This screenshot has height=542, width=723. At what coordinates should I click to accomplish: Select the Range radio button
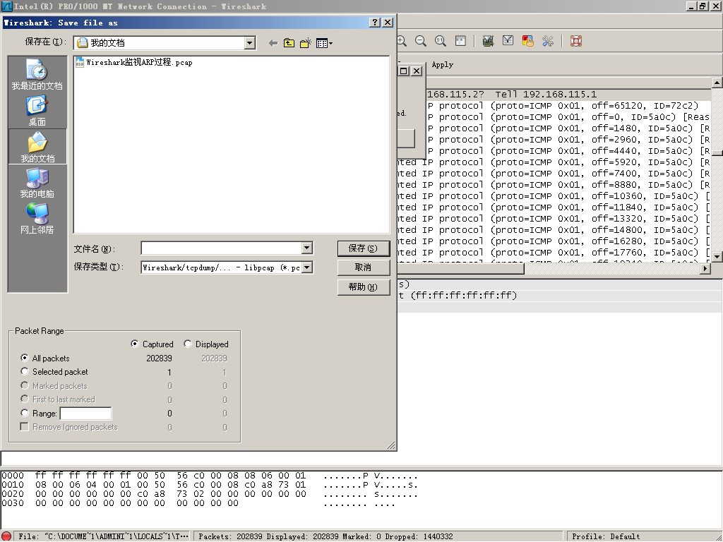25,413
